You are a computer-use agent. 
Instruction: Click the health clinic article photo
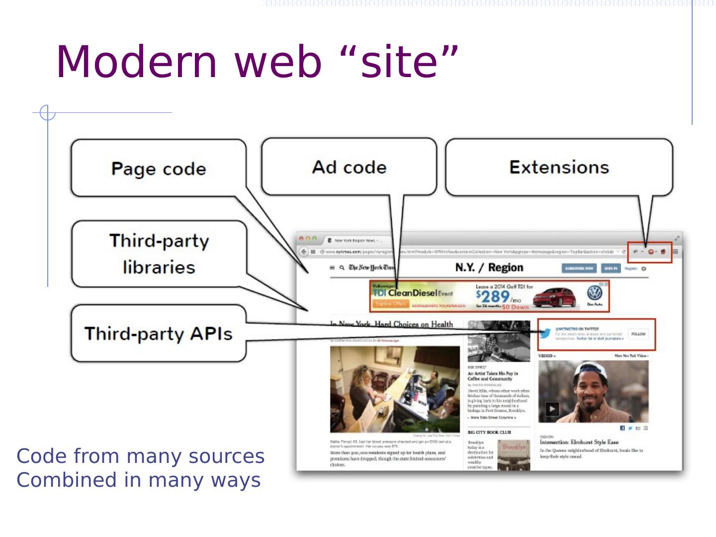click(395, 389)
